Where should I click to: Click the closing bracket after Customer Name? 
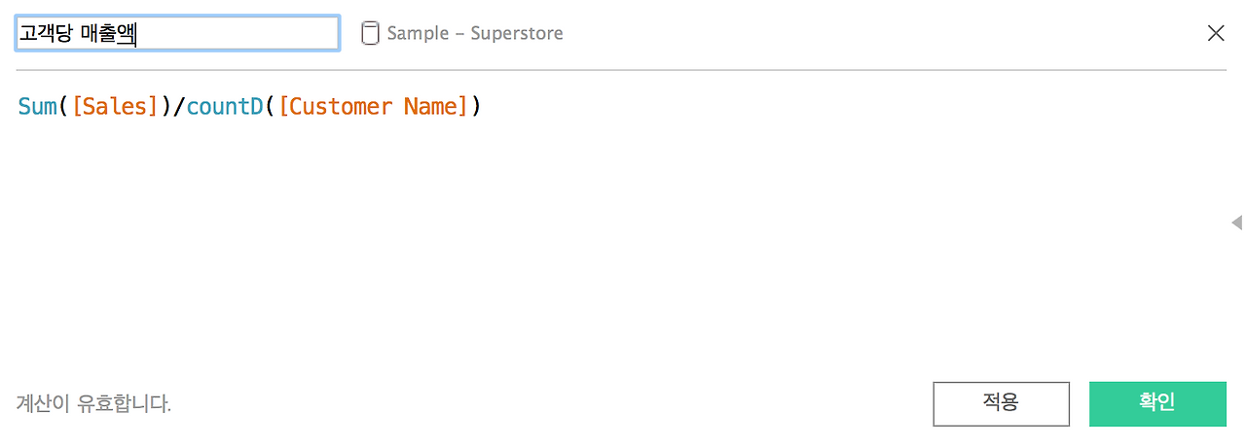[464, 107]
